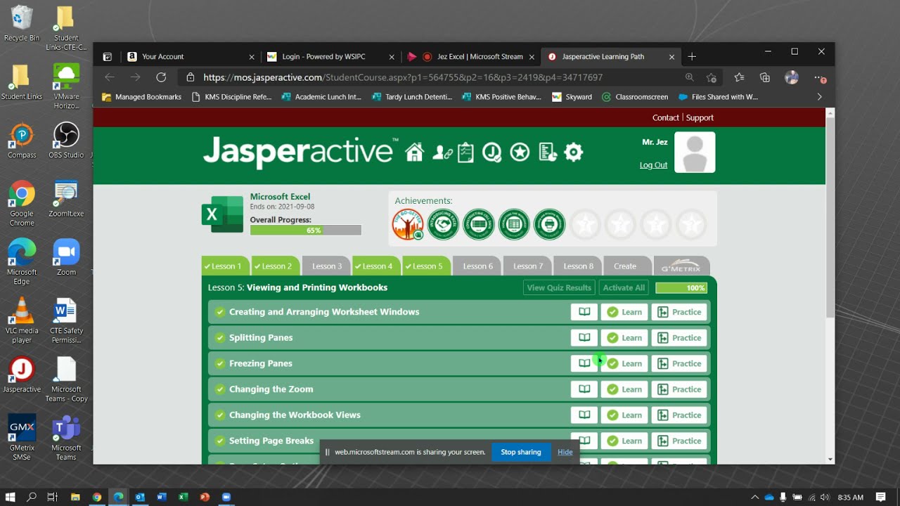Open Classroomscreen bookmark

[635, 97]
